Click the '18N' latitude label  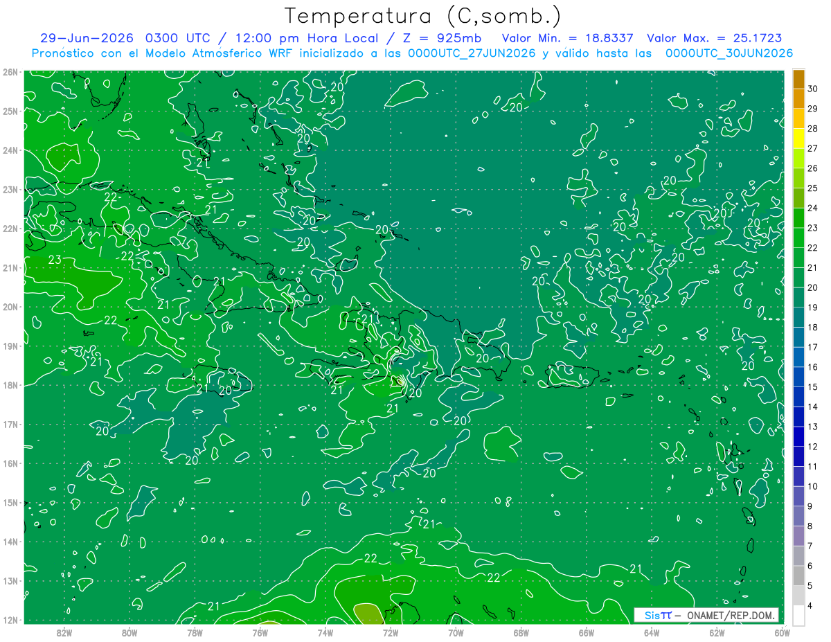click(10, 384)
